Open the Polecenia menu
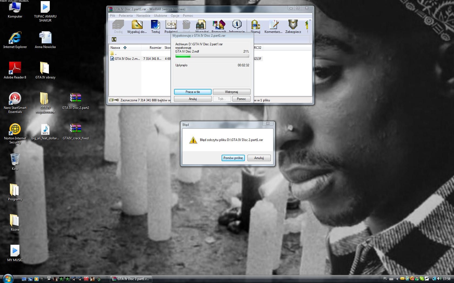 pyautogui.click(x=126, y=16)
